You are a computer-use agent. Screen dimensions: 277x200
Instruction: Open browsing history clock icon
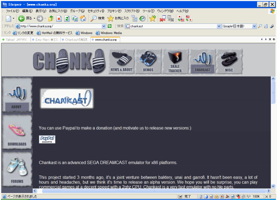pyautogui.click(x=142, y=18)
